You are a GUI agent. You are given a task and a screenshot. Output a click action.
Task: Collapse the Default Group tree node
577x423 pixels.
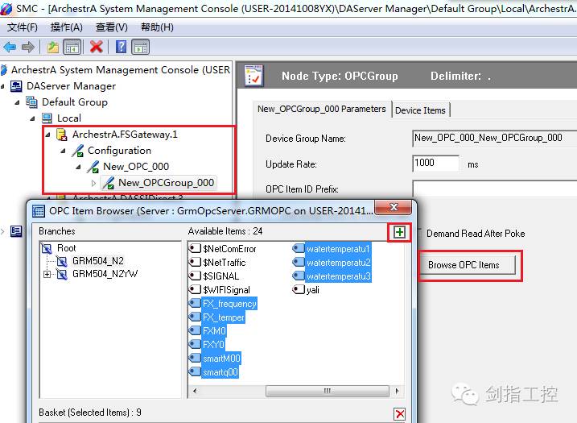(17, 102)
